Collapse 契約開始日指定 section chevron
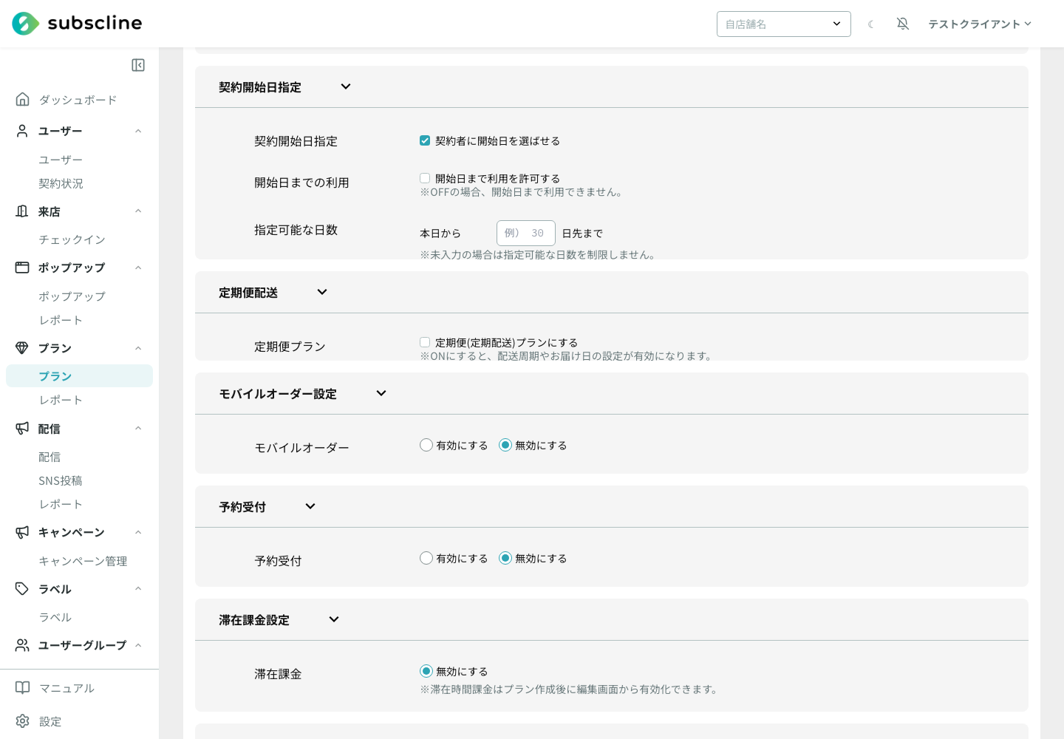 [346, 86]
